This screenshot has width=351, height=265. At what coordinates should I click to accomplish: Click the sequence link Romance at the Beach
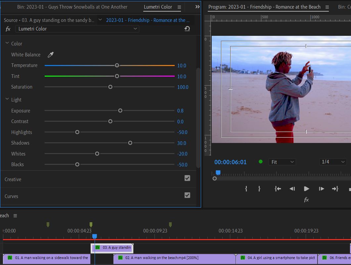[x=148, y=20]
